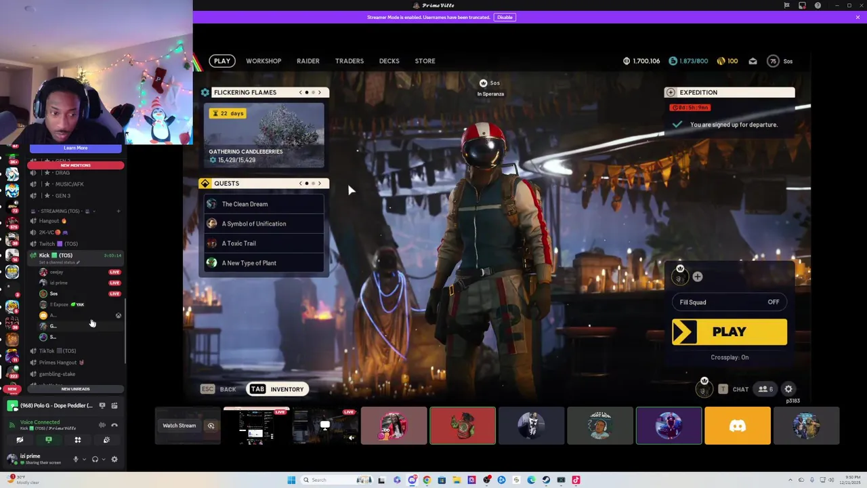Viewport: 867px width, 488px height.
Task: Open the PLAY tab in game menu
Action: [222, 61]
